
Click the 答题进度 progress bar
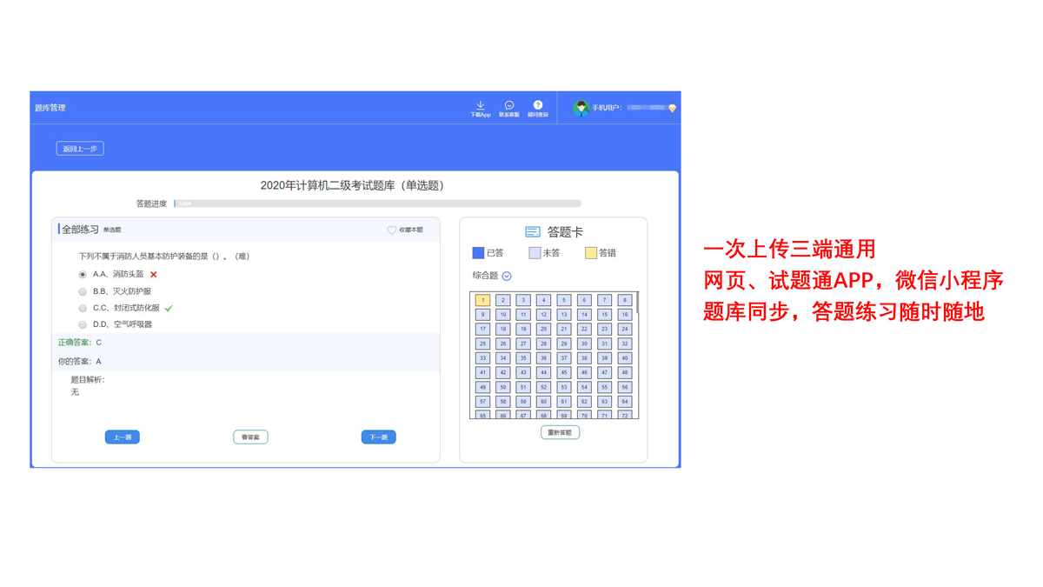377,203
